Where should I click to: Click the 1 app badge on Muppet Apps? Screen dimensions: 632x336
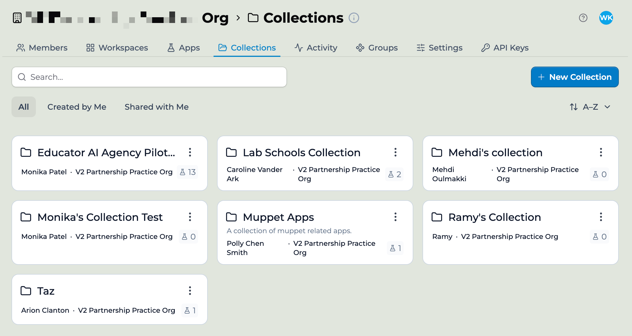coord(395,248)
